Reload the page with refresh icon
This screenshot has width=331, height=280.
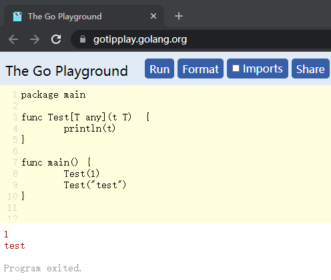click(56, 39)
